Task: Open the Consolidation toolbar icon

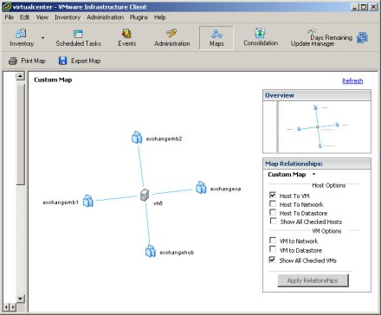Action: click(260, 34)
